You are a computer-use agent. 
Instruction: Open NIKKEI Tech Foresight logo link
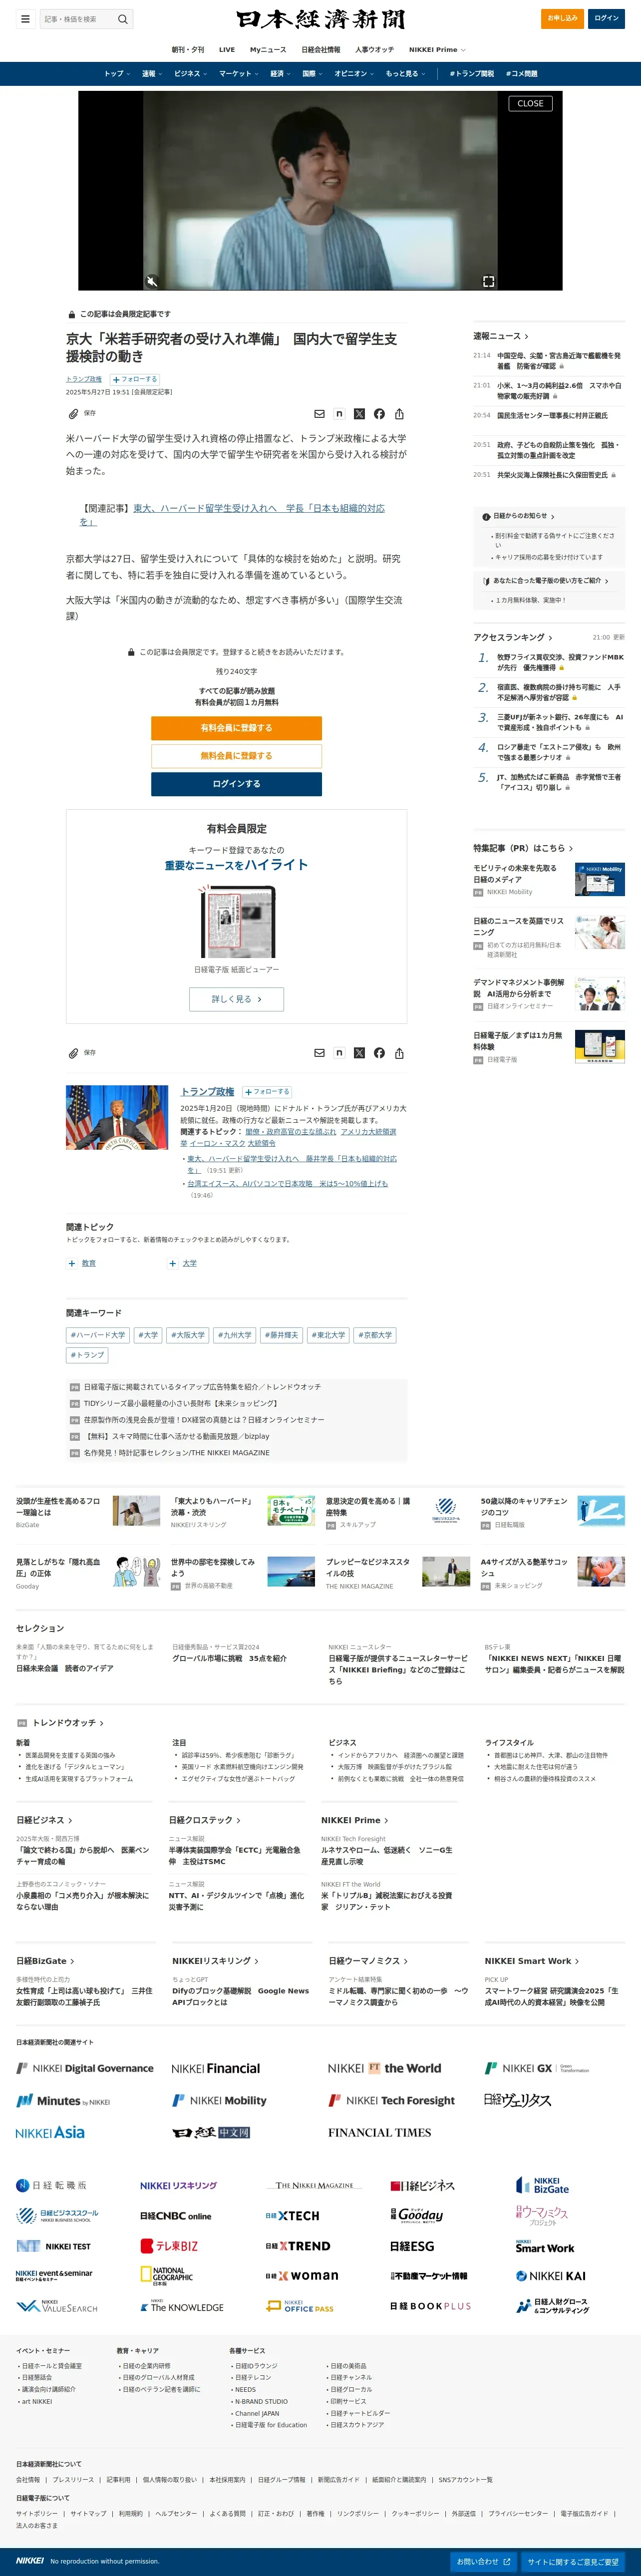(x=392, y=2100)
